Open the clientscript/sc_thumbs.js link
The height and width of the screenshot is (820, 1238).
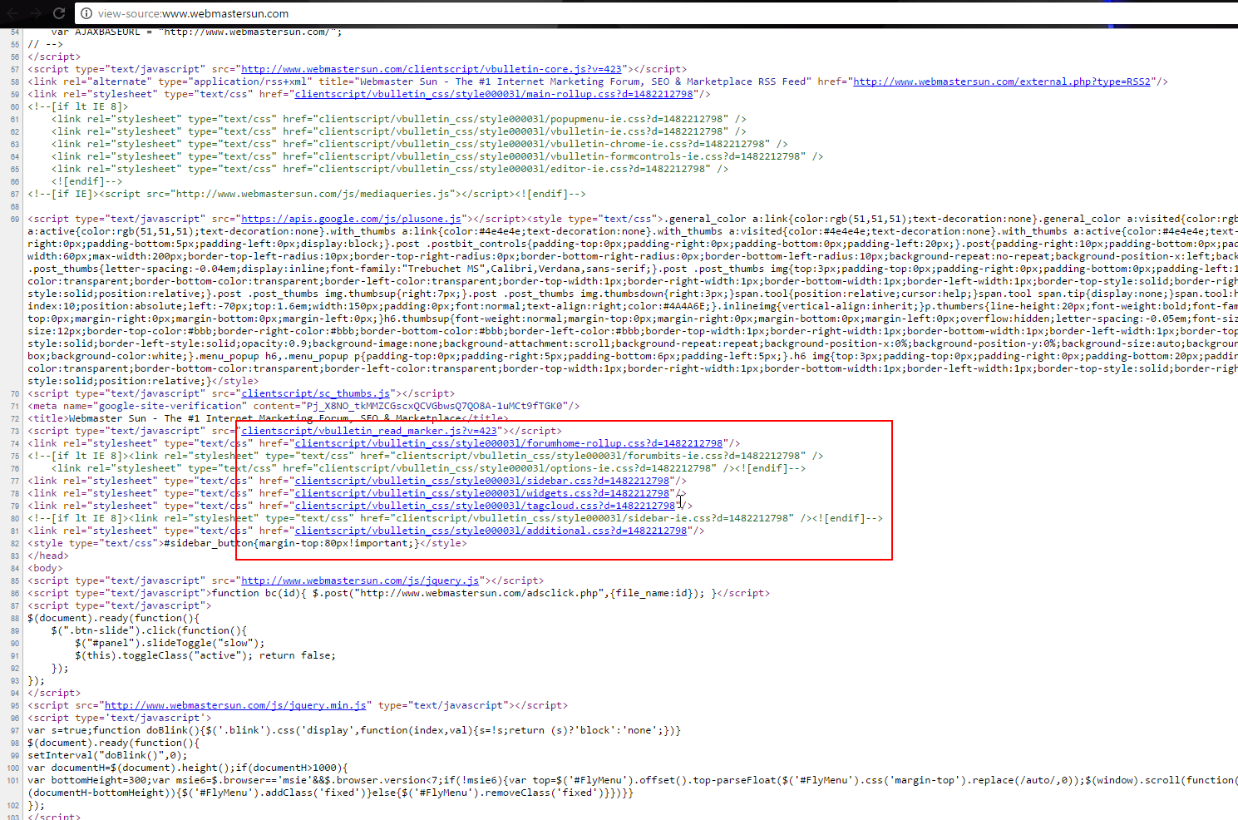coord(315,393)
